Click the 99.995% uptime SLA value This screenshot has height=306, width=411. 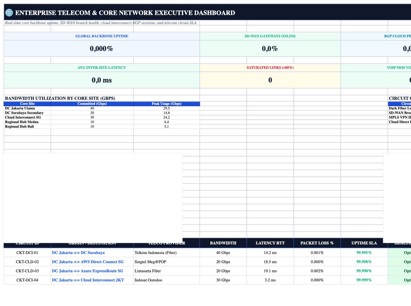click(x=364, y=253)
